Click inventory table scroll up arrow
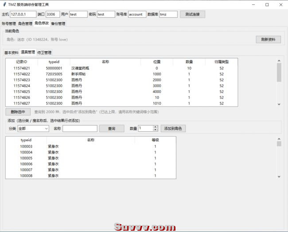Viewport: 288px width, 232px height. (x=279, y=61)
